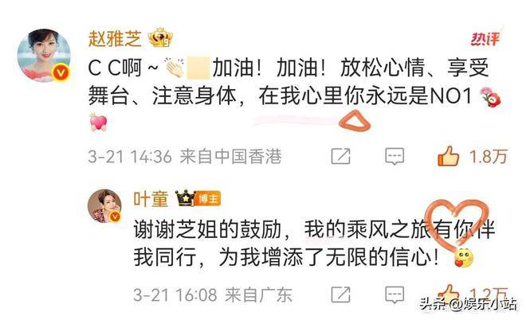Viewport: 526px width, 320px height.
Task: Click the crown membership badge beside 赵雅芝
Action: (160, 38)
